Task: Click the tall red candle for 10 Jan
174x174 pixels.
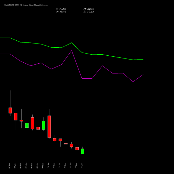Action: click(x=49, y=127)
